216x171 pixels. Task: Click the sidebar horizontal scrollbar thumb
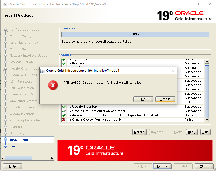click(x=18, y=158)
